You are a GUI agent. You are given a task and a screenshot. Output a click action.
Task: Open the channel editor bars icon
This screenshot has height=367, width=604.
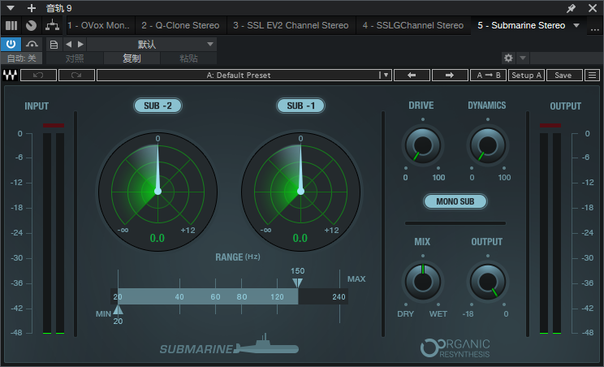(x=11, y=25)
